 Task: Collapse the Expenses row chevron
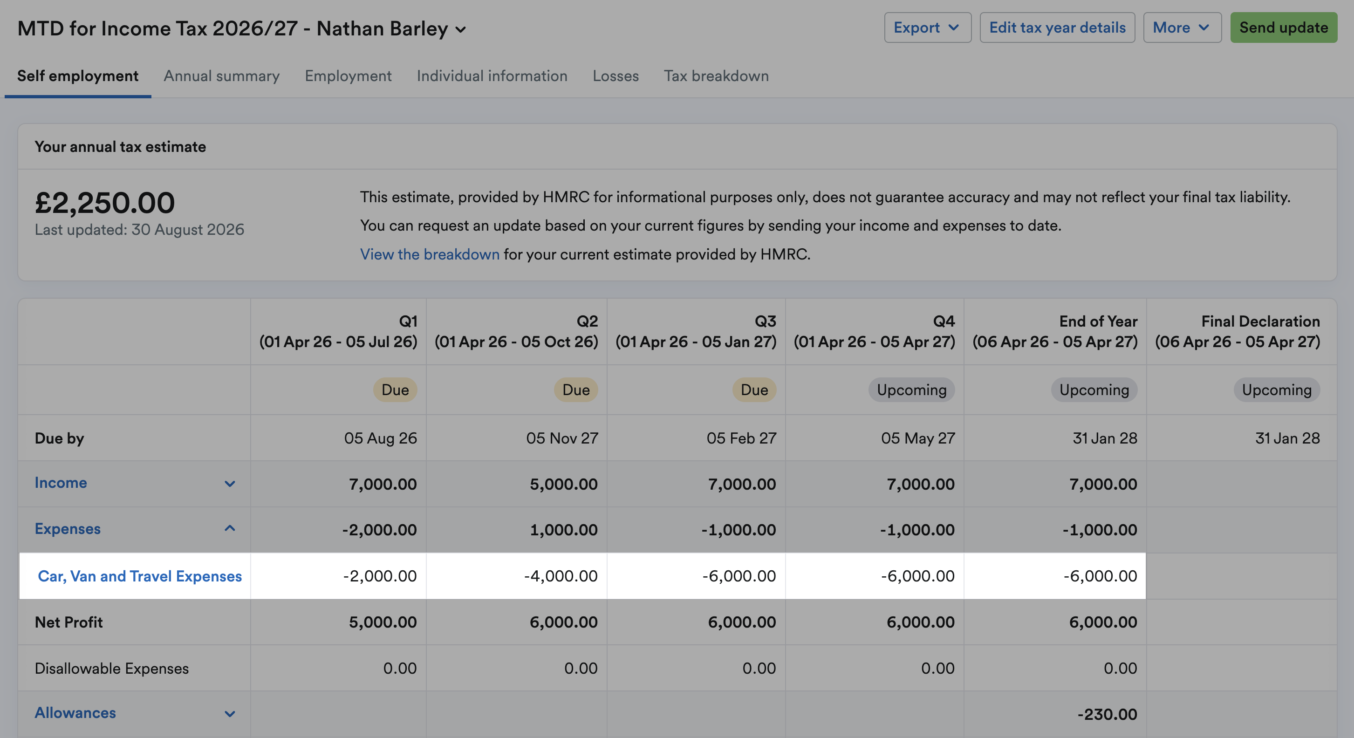coord(230,529)
